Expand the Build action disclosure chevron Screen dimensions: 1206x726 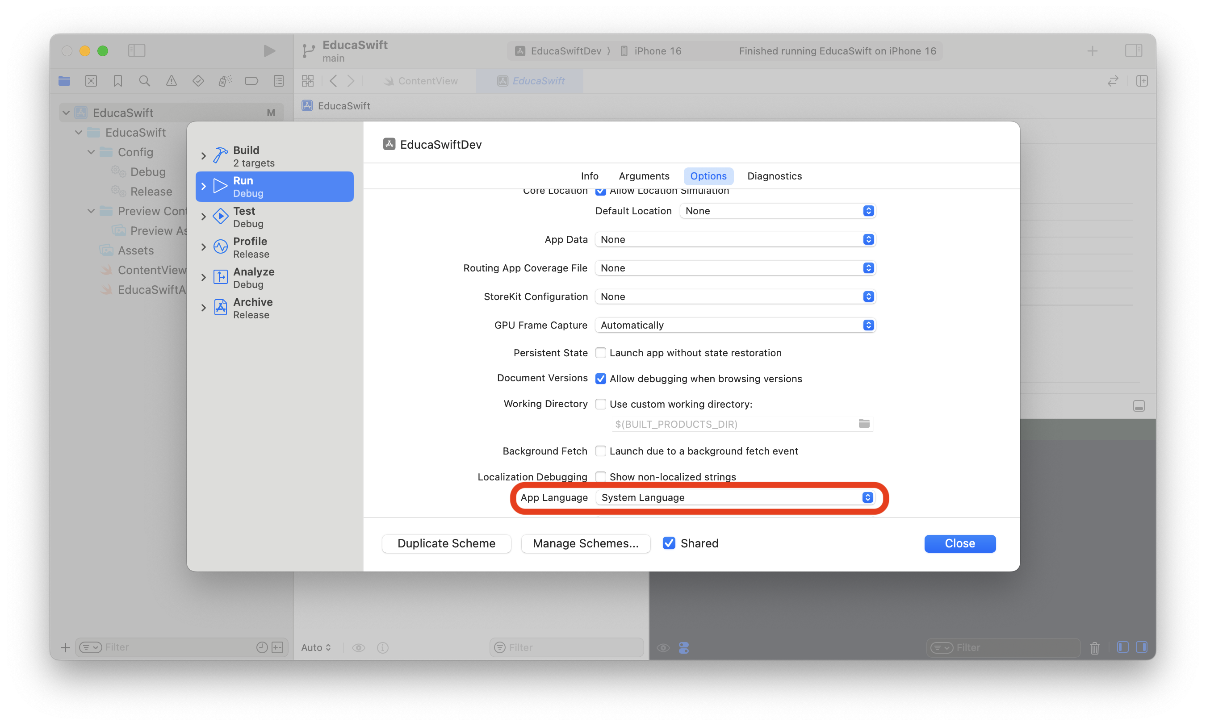204,156
